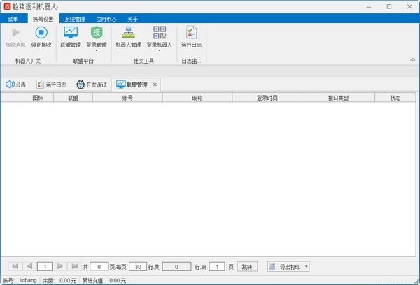Open 运行日志 from ribbon toolbar
420x285 pixels.
coord(191,38)
